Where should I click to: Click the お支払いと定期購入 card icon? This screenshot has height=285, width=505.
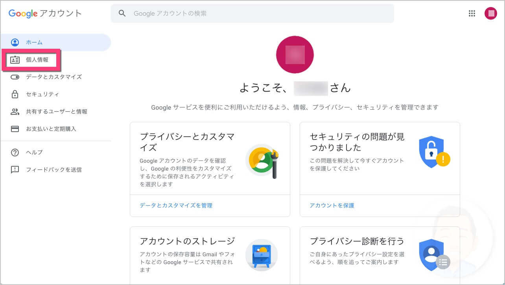(x=15, y=129)
